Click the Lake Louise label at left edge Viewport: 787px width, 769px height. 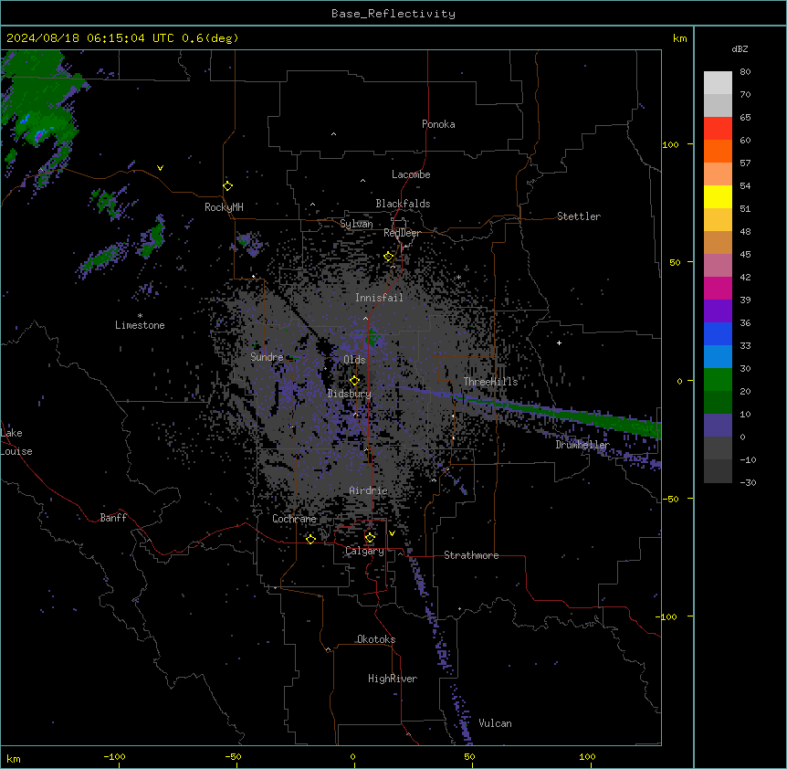(x=16, y=442)
